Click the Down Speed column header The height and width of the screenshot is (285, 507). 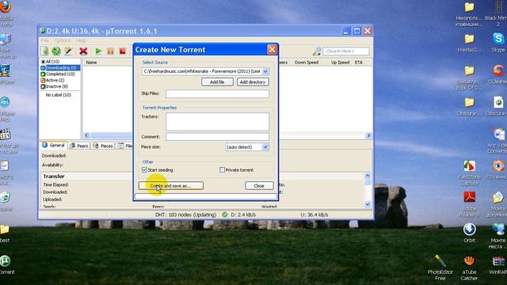coord(307,63)
